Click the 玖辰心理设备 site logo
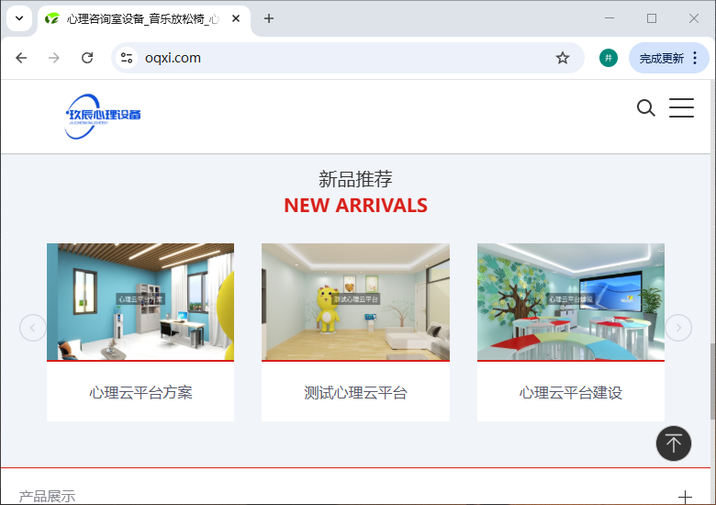This screenshot has height=505, width=716. click(103, 116)
